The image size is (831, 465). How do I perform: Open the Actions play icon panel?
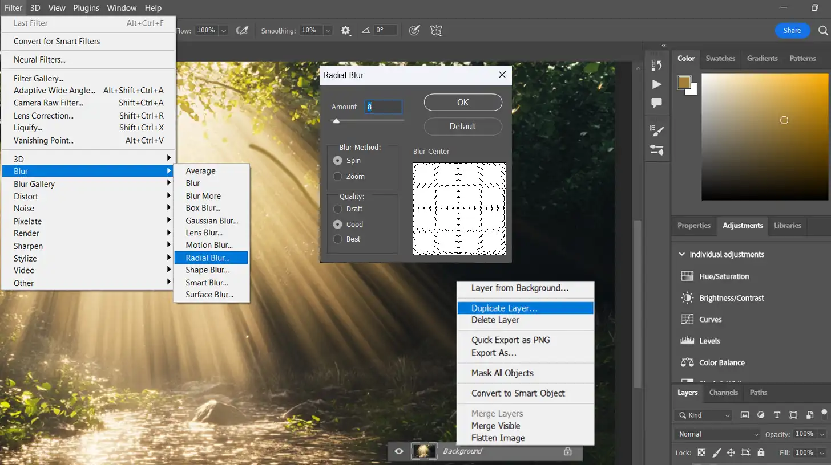coord(656,84)
